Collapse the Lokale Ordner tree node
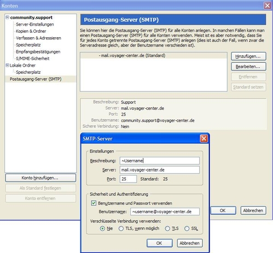 (x=7, y=65)
